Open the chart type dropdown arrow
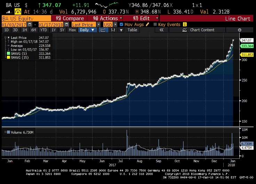Screen dimensions: 256x184 click(121, 30)
